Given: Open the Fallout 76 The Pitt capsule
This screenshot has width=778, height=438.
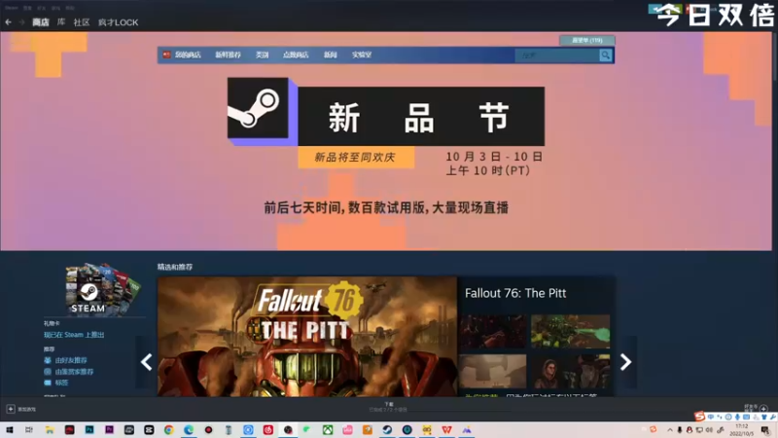Looking at the screenshot, I should [x=307, y=337].
